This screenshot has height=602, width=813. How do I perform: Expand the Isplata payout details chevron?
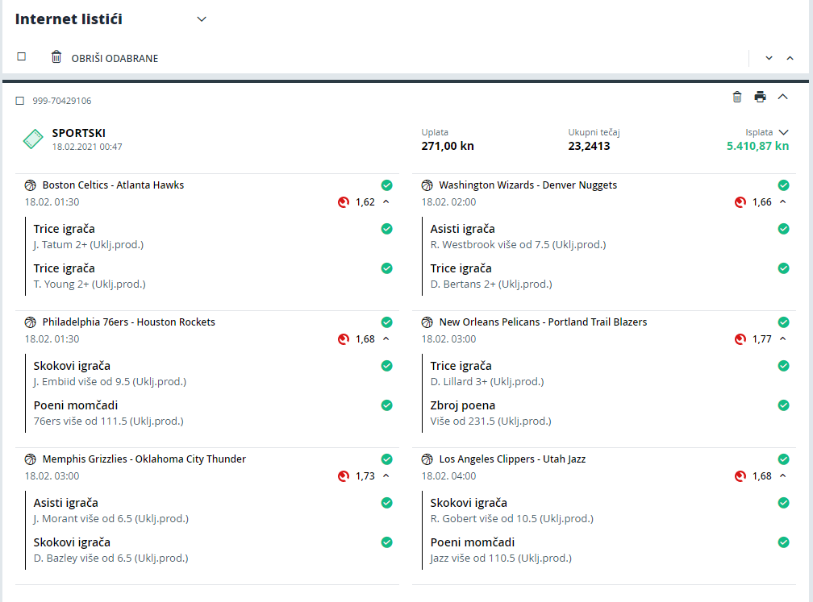coord(783,132)
